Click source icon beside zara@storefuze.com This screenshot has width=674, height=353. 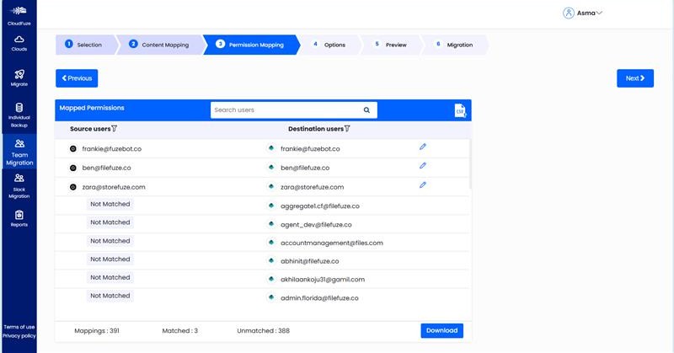(73, 187)
